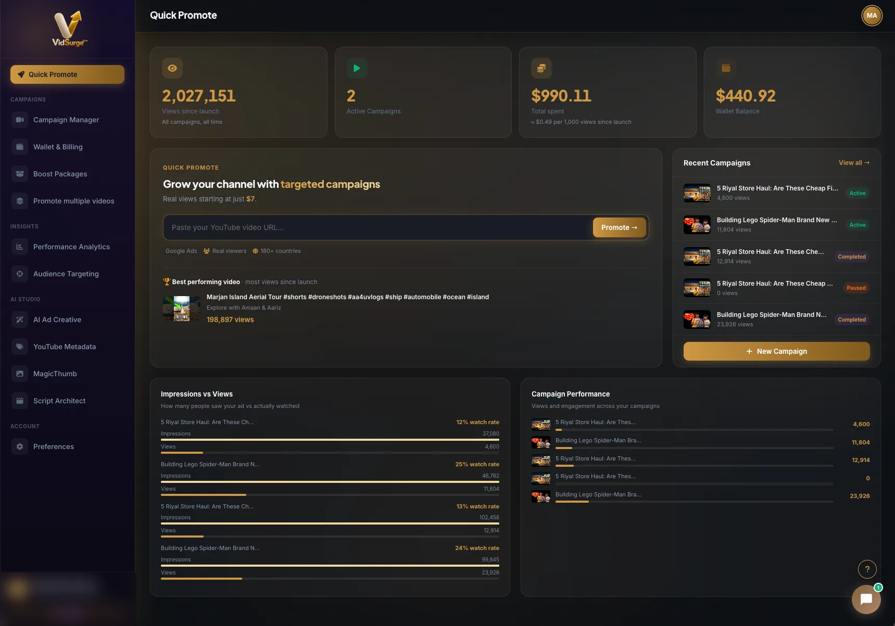Click the 25% watch rate label
The width and height of the screenshot is (895, 626).
(x=477, y=464)
